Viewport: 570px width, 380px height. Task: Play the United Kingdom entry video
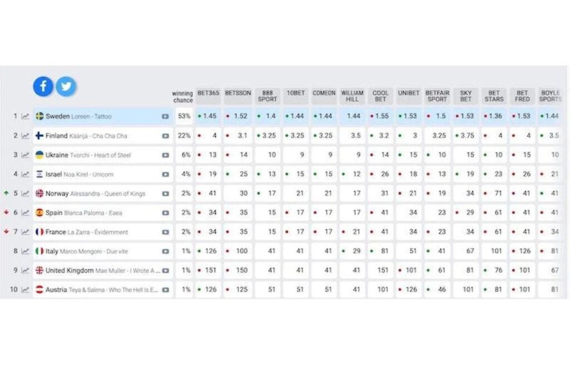[x=165, y=270]
